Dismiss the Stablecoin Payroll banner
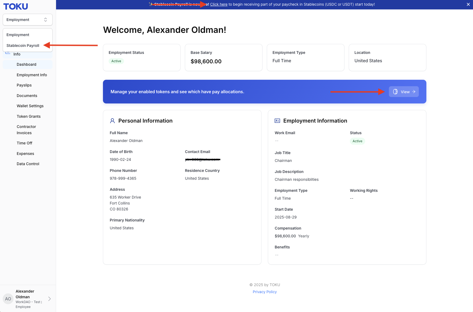This screenshot has height=312, width=473. pyautogui.click(x=468, y=4)
